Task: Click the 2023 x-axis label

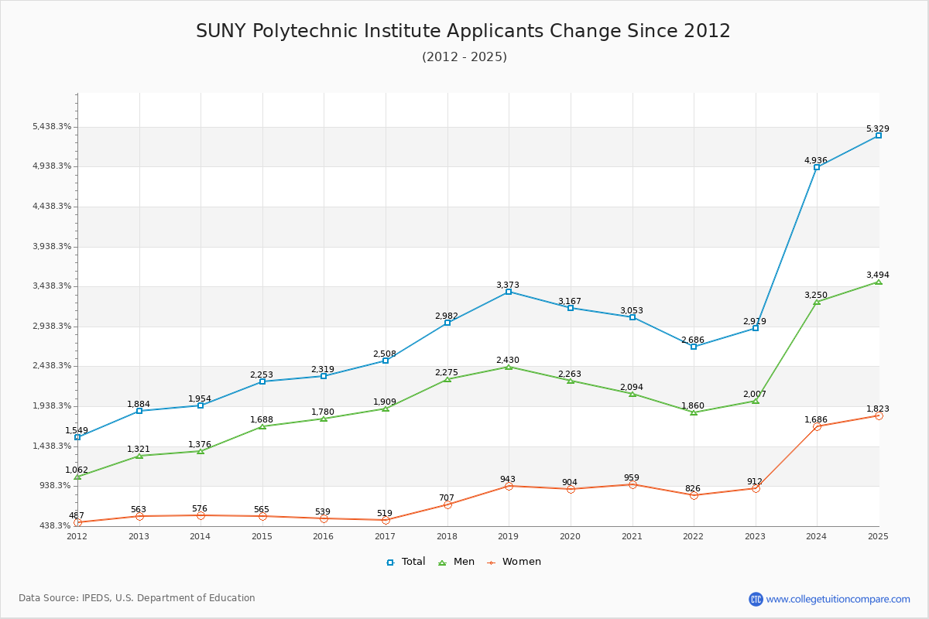Action: 756,536
